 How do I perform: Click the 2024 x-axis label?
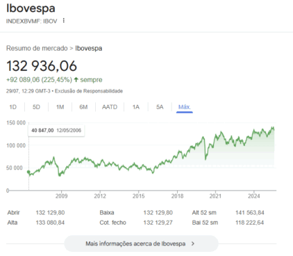(254, 196)
